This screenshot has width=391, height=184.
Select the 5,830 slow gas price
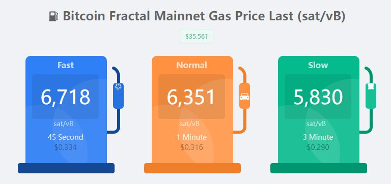pos(318,97)
